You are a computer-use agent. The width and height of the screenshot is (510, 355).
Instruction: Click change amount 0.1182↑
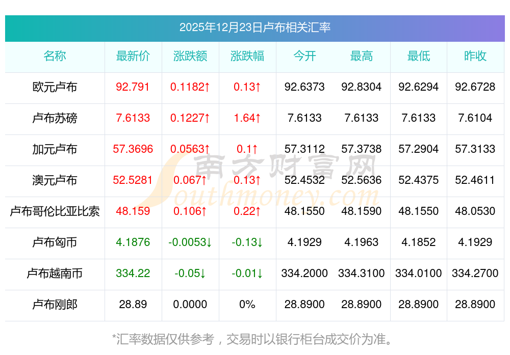(190, 87)
